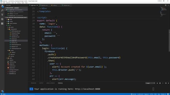The image size is (170, 95).
Task: Open Home.vue in the file tree
Action: point(14,39)
